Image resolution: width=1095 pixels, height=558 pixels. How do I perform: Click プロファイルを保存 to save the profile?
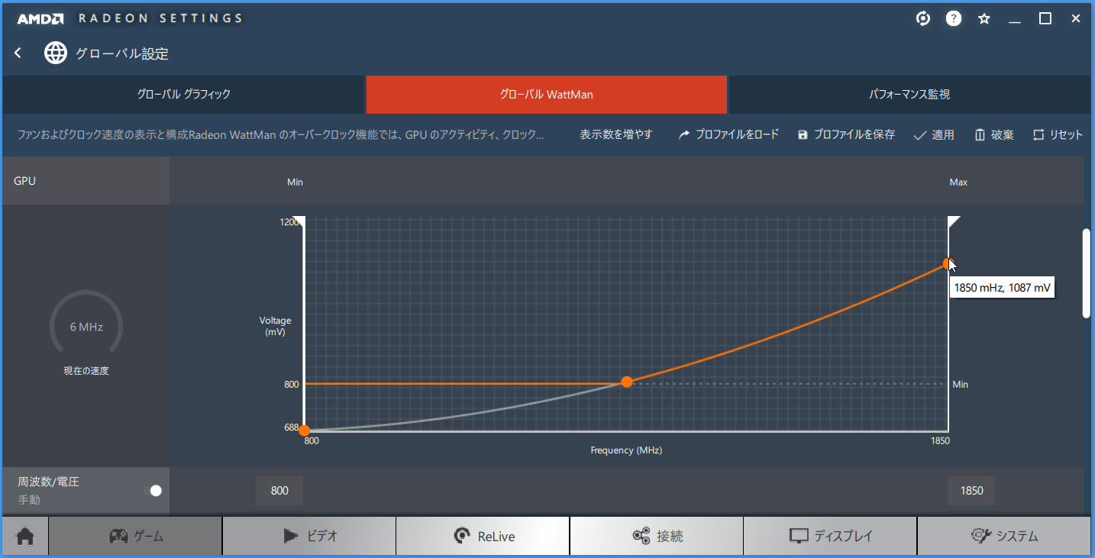tap(846, 134)
